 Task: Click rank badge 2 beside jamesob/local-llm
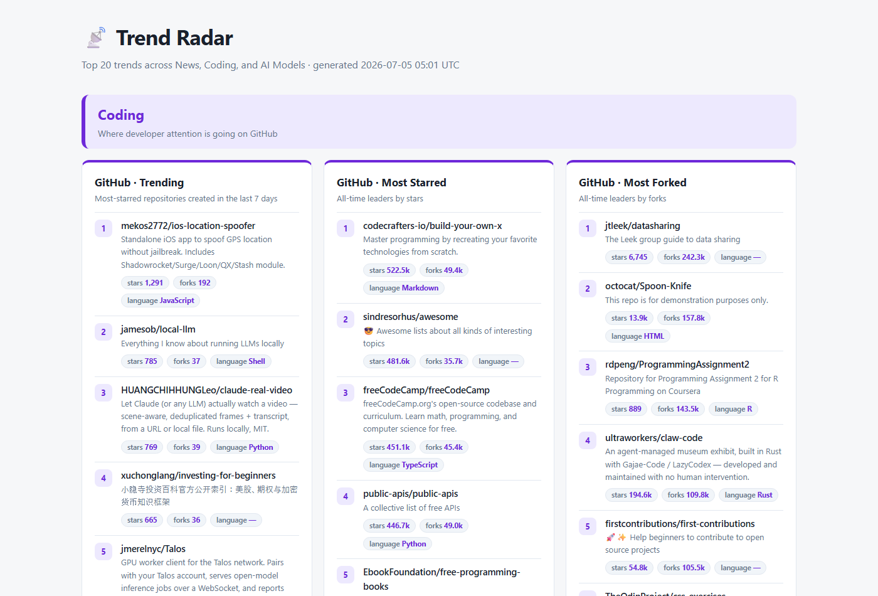tap(103, 332)
